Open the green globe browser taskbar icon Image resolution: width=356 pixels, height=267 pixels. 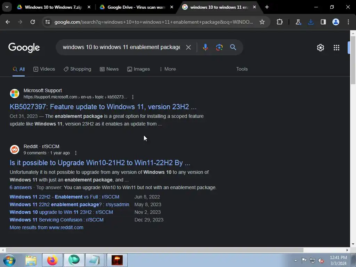click(x=74, y=260)
